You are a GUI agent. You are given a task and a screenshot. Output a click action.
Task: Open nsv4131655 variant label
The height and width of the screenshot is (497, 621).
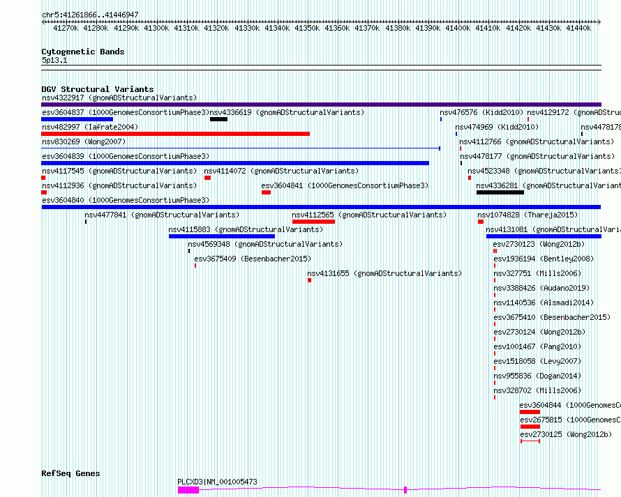coord(384,273)
